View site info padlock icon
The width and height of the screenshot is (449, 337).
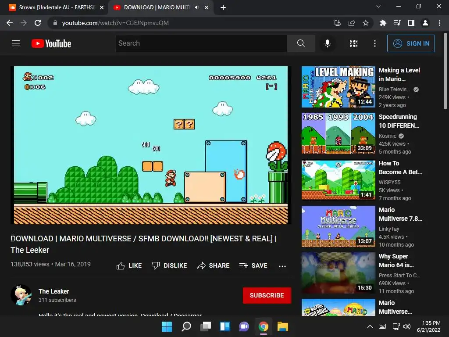pyautogui.click(x=55, y=23)
